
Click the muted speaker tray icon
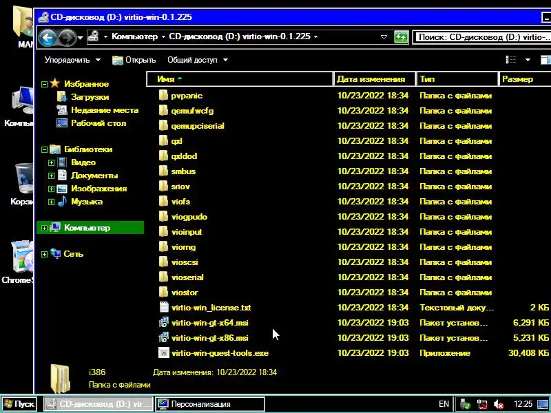click(x=498, y=405)
